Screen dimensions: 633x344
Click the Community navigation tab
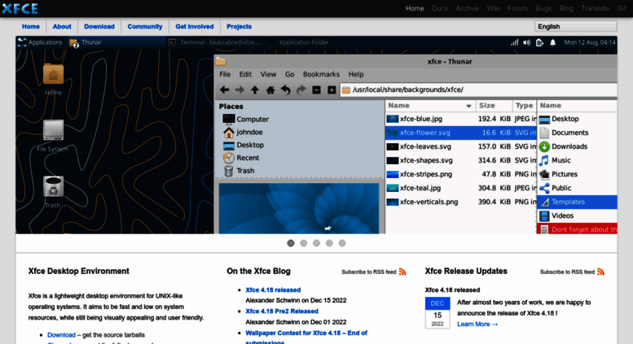tap(145, 27)
